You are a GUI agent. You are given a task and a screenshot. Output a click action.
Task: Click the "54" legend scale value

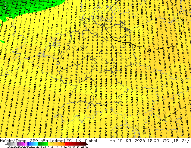click(86, 147)
